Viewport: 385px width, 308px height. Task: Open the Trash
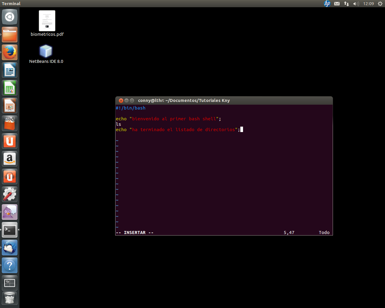point(10,298)
